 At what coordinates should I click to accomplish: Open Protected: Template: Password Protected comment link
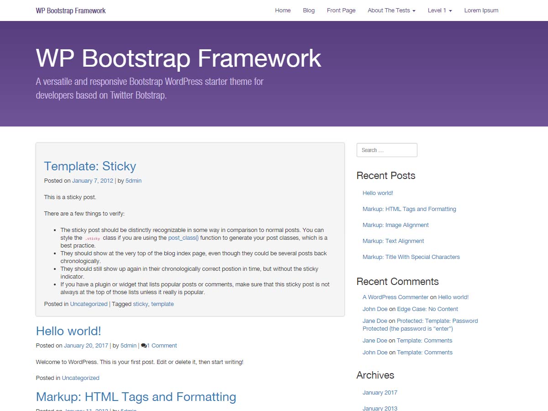tap(420, 325)
